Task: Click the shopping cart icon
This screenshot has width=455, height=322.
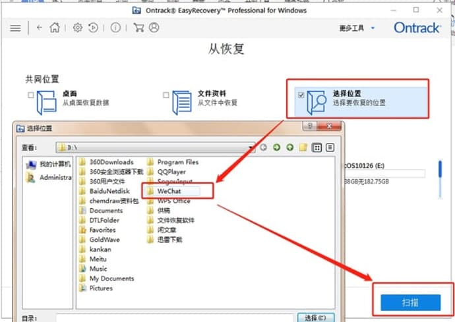Action: point(138,28)
